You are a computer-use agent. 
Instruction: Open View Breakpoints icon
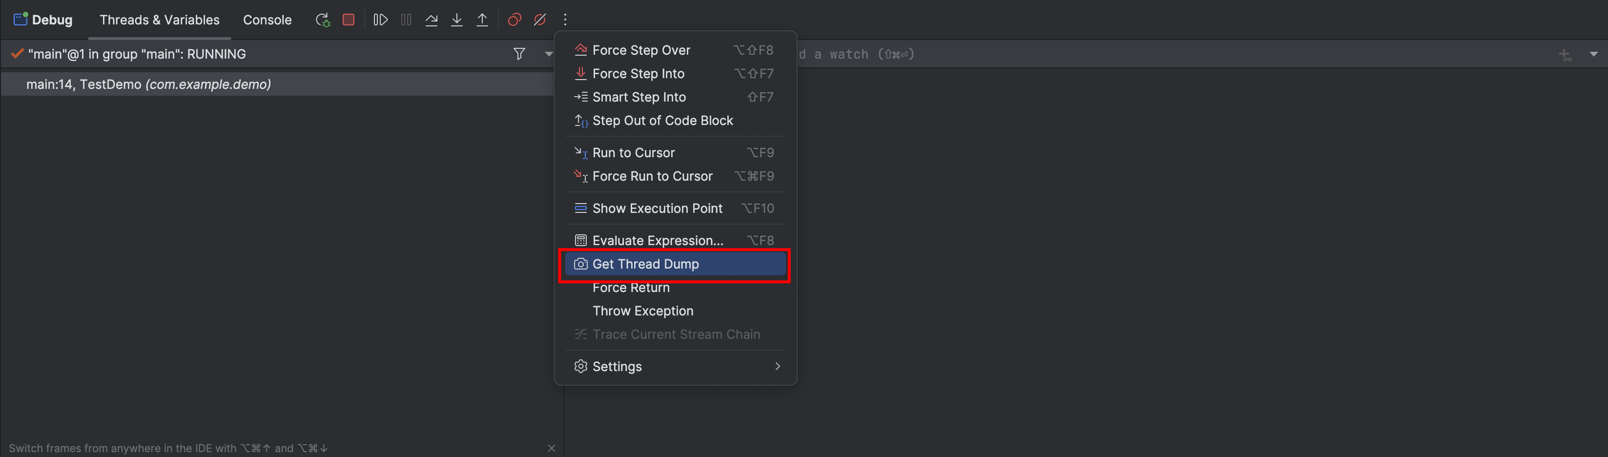click(x=515, y=20)
